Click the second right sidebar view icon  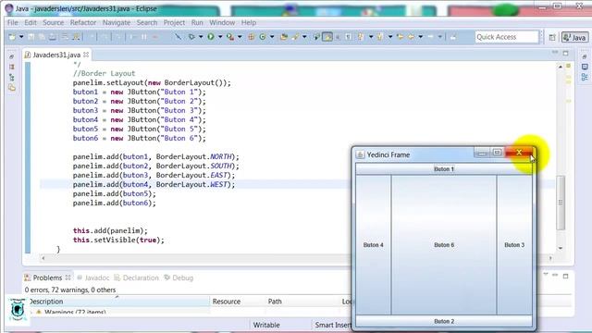[x=585, y=67]
